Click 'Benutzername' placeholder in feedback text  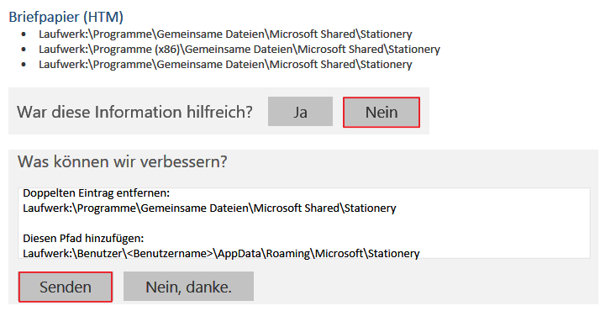(170, 253)
